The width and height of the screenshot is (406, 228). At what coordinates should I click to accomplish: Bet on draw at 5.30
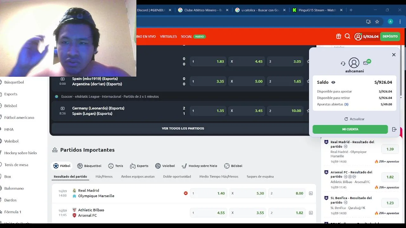(x=248, y=193)
